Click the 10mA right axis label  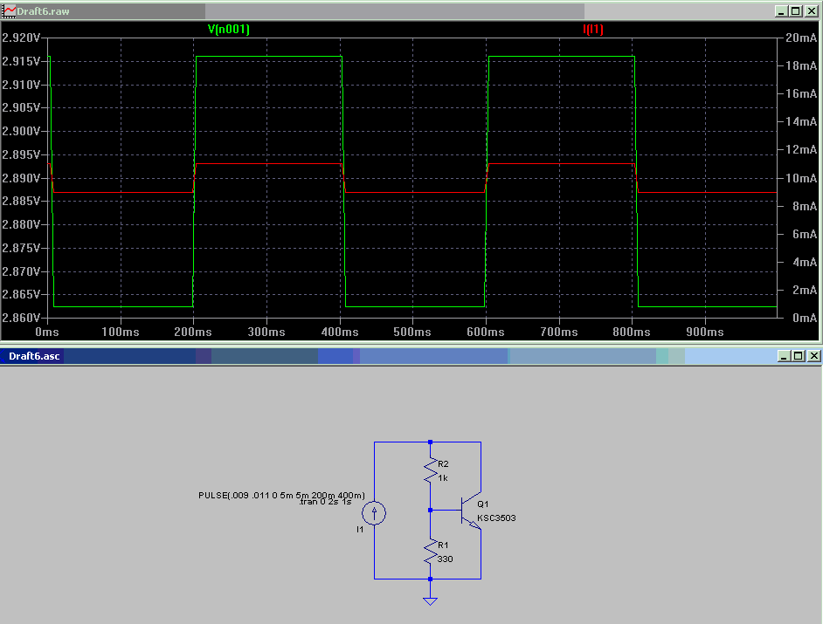tap(801, 178)
